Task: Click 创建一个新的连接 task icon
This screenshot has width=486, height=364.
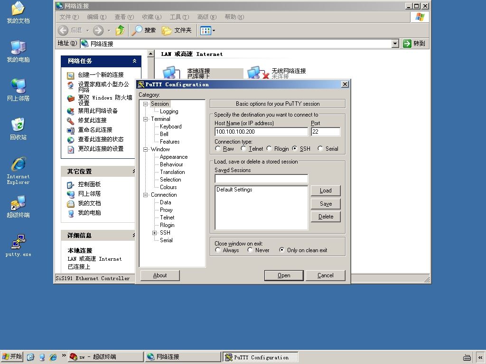Action: tap(71, 75)
